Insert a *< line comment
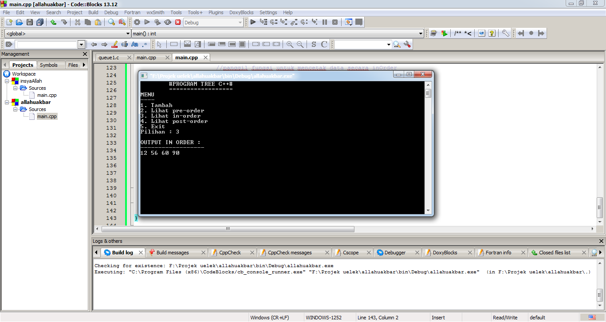Screen dimensions: 606x322 pos(468,33)
